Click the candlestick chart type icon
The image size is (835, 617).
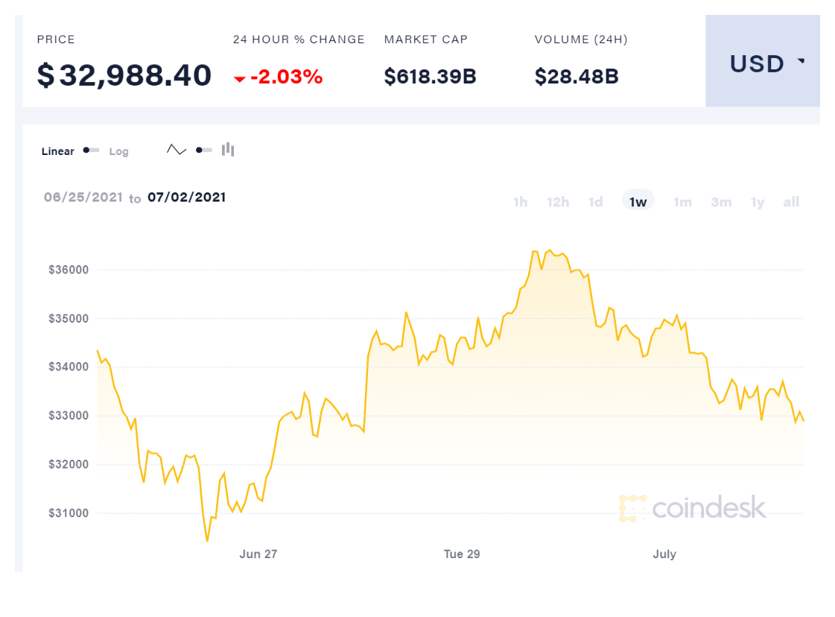coord(228,150)
